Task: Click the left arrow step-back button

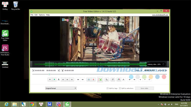Action: (x=50, y=79)
